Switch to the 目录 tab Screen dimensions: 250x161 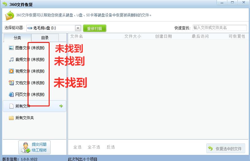pyautogui.click(x=45, y=38)
